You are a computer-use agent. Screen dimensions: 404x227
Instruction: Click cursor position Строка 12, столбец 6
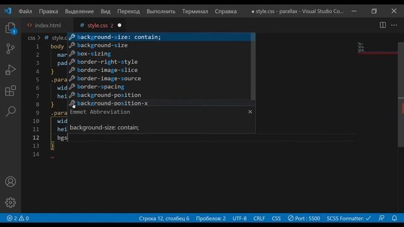pos(164,219)
